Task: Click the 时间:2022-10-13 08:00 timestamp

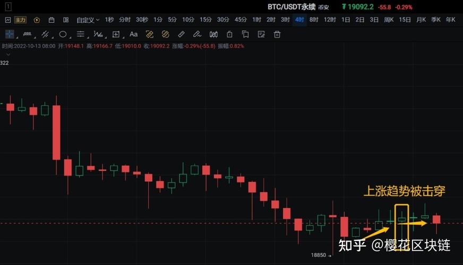Action: coord(29,46)
